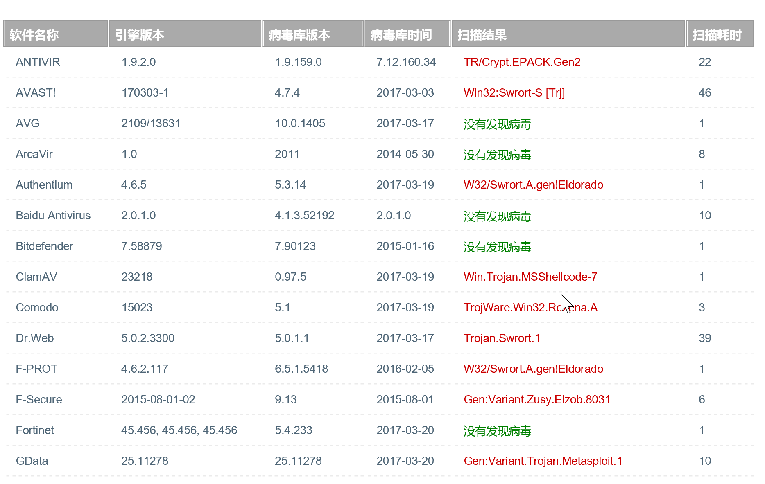Screen dimensions: 765x484
Task: Select the Authentium software name
Action: [x=44, y=185]
